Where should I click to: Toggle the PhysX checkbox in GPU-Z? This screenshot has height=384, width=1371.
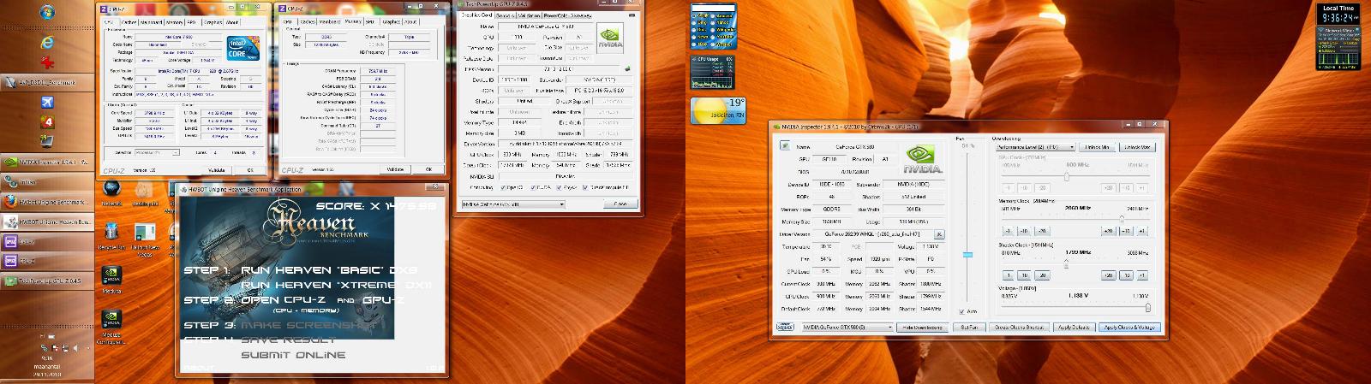pos(560,187)
